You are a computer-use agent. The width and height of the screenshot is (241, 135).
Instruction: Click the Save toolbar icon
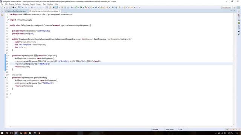coord(7,7)
